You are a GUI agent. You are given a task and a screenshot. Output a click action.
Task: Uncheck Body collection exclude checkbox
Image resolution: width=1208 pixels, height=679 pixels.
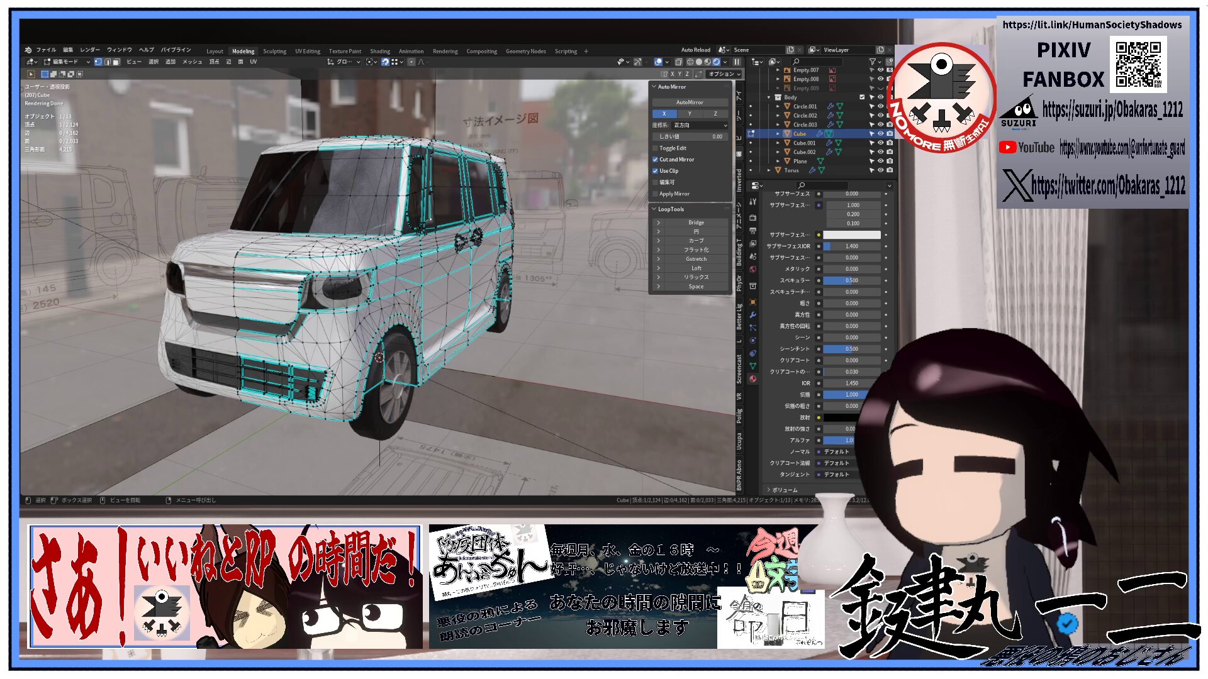pos(862,97)
